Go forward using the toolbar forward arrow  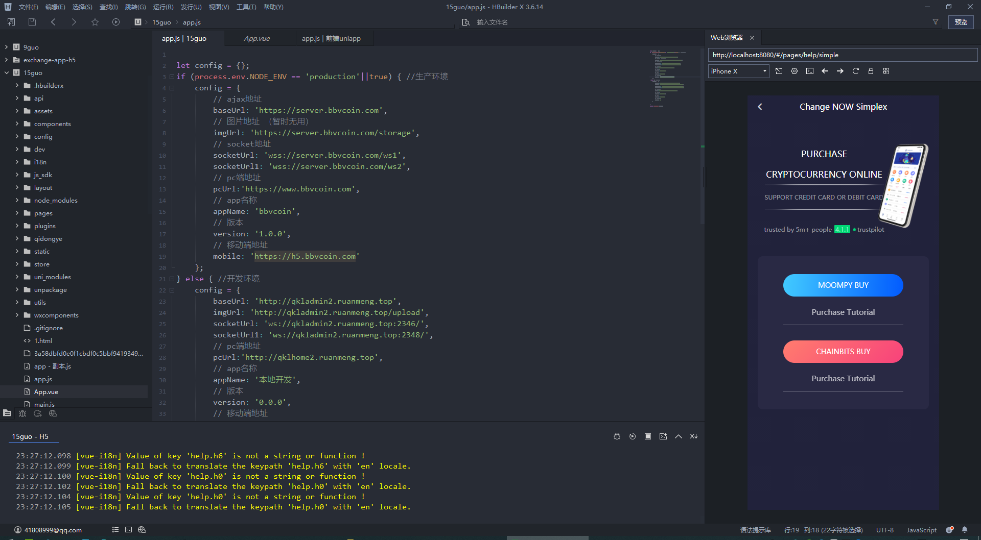[74, 22]
